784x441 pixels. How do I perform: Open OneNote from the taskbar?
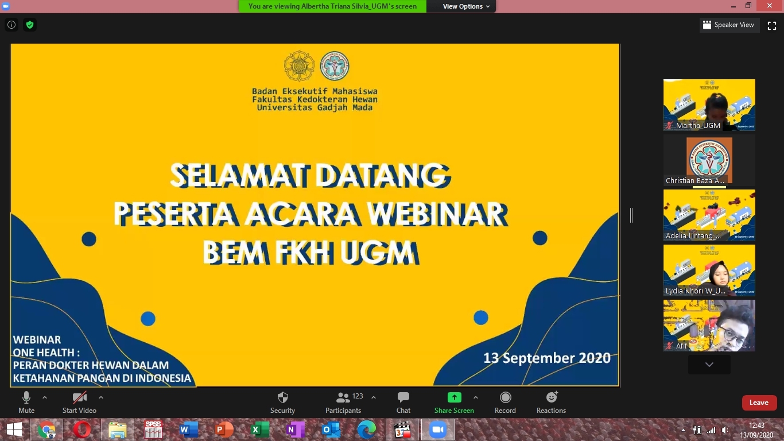point(296,430)
